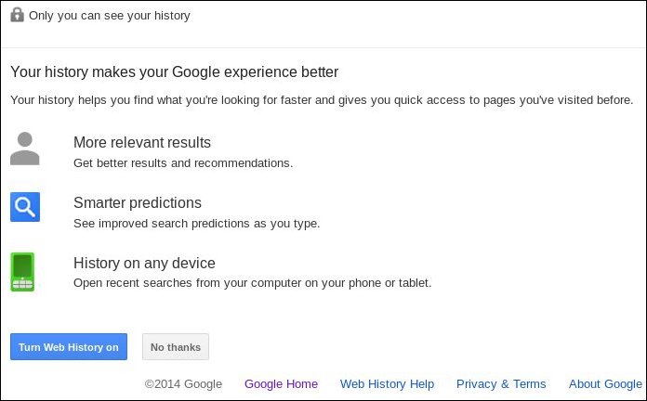Click the blue magnifying glass icon
Screen dimensions: 647x401
pyautogui.click(x=25, y=207)
